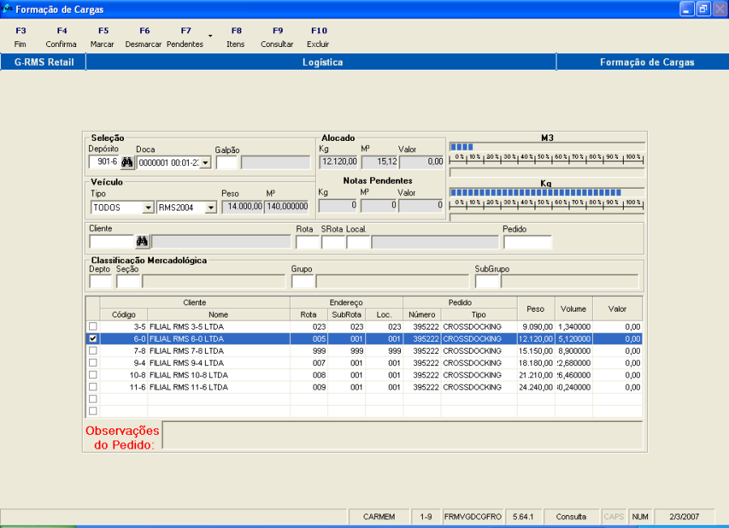The height and width of the screenshot is (528, 729).
Task: Click the Kg capacity progress bar
Action: (x=547, y=193)
